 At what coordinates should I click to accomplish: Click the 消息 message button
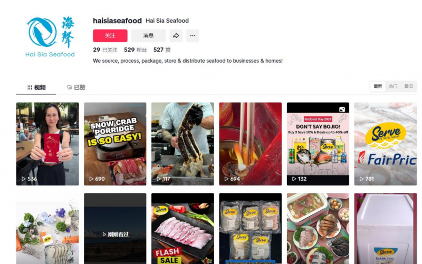tap(149, 36)
